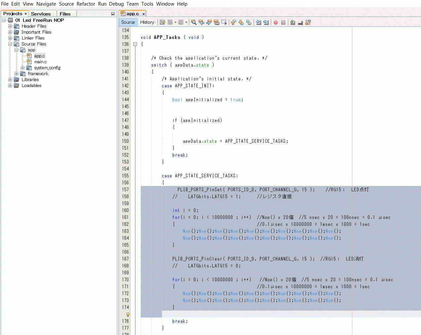Collapse the app folder node
The image size is (421, 335).
click(17, 50)
